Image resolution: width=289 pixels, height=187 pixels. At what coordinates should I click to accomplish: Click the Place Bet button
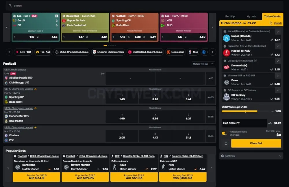[x=256, y=143]
